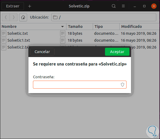Click documento type in Solvetic1.txt row
The image size is (160, 139).
tap(106, 40)
